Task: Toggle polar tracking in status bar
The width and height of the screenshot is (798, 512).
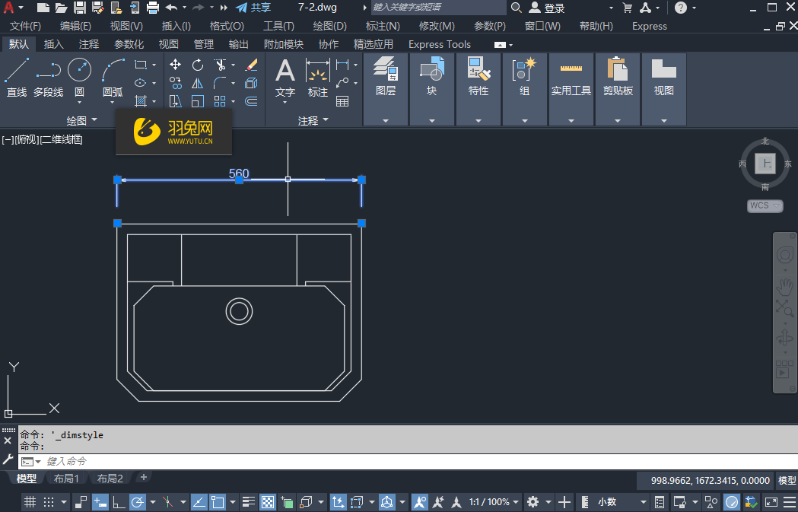Action: [138, 502]
